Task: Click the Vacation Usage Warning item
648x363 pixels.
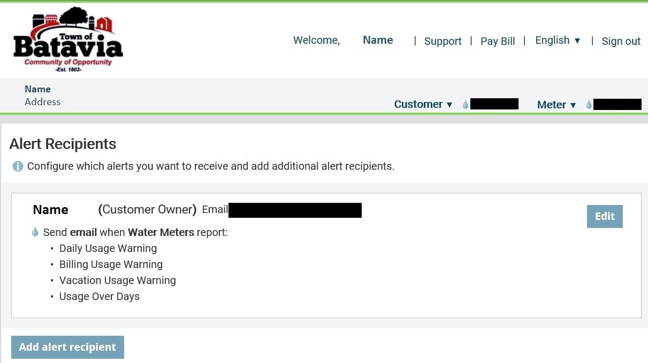Action: click(x=117, y=280)
